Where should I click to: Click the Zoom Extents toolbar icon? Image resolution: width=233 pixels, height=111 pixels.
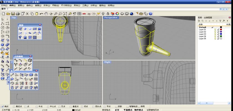pos(65,14)
